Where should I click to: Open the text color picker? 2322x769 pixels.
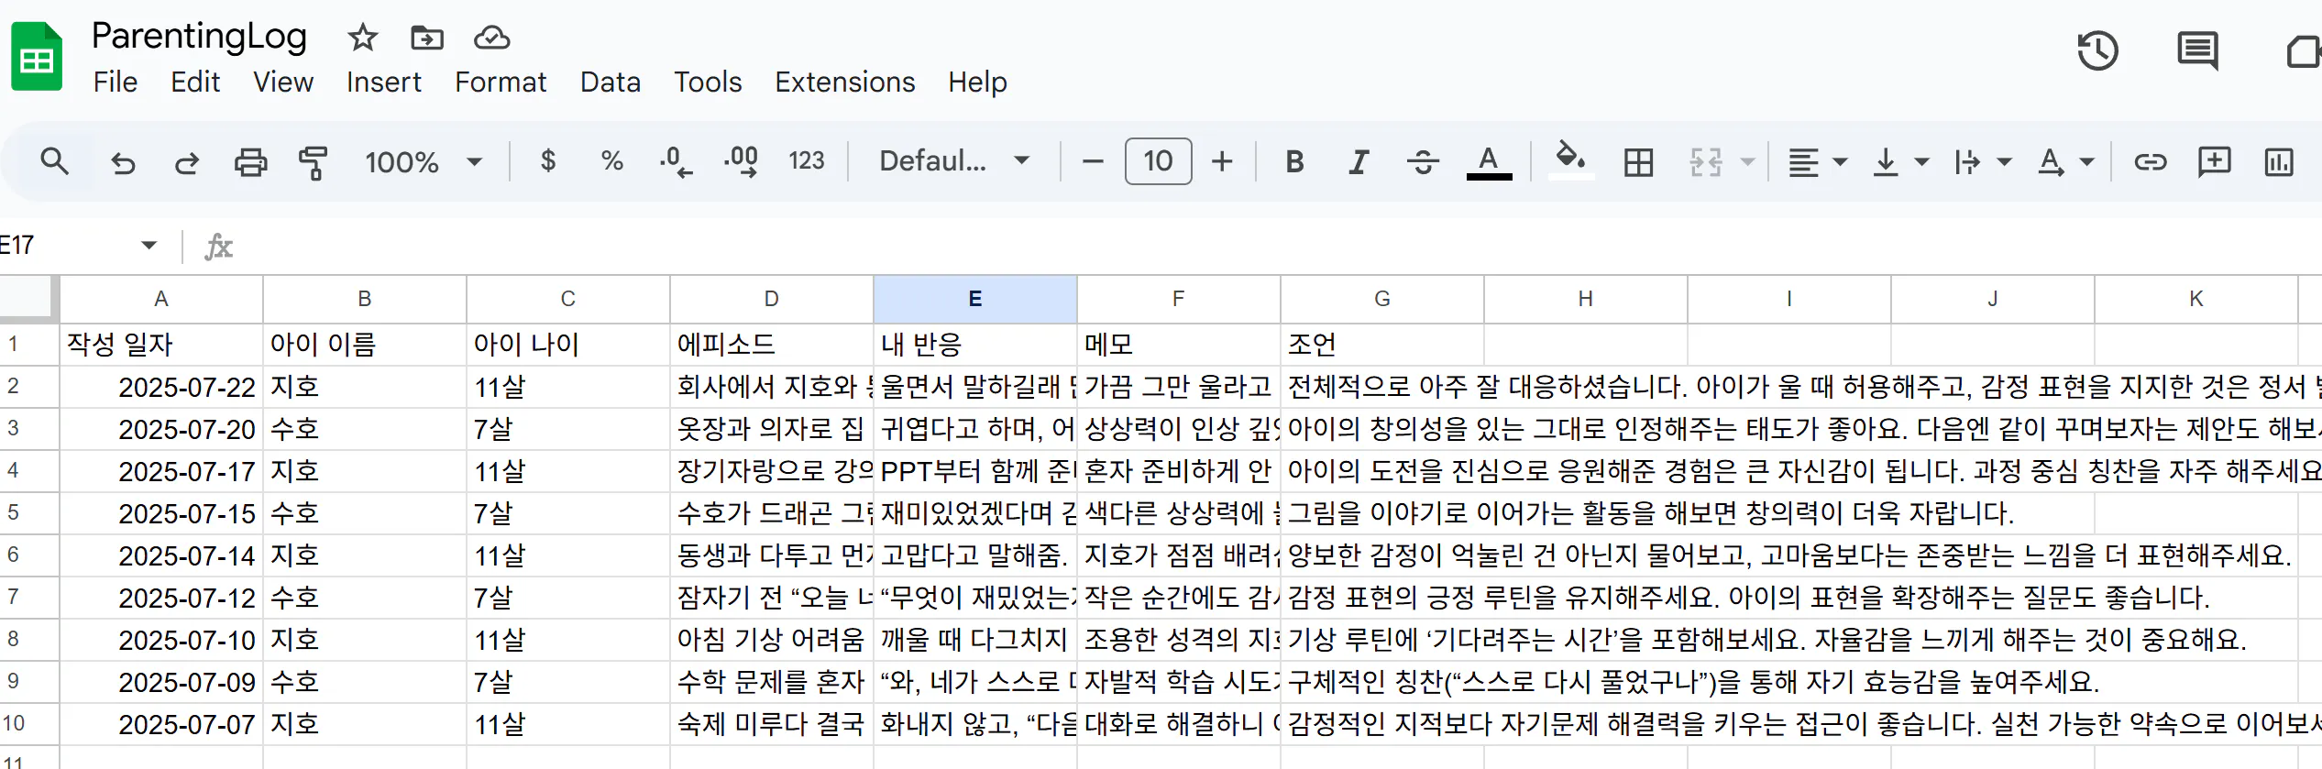pyautogui.click(x=1489, y=161)
